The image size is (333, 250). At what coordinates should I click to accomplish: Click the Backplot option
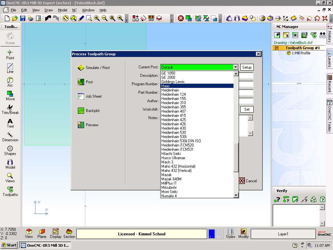(88, 111)
